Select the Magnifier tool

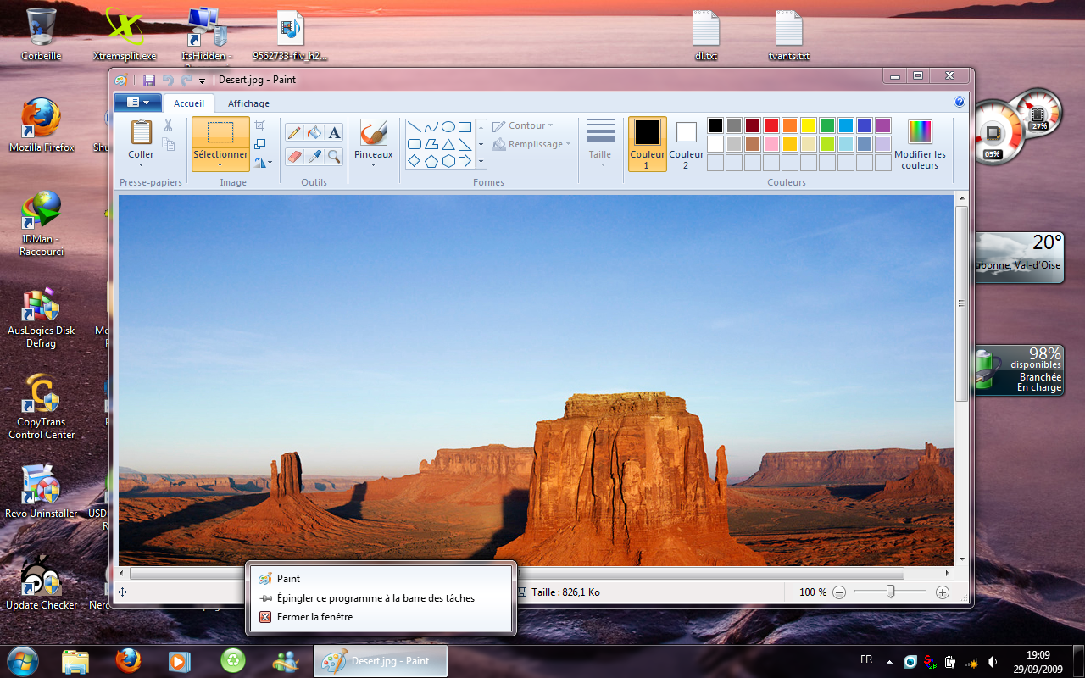click(x=335, y=156)
